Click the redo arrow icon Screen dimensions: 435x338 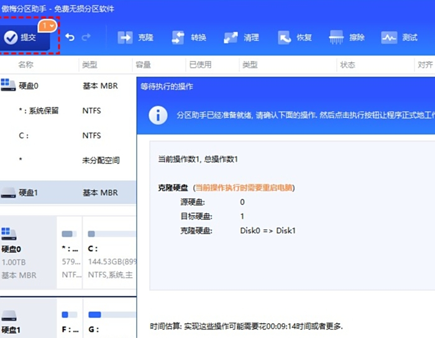coord(86,37)
